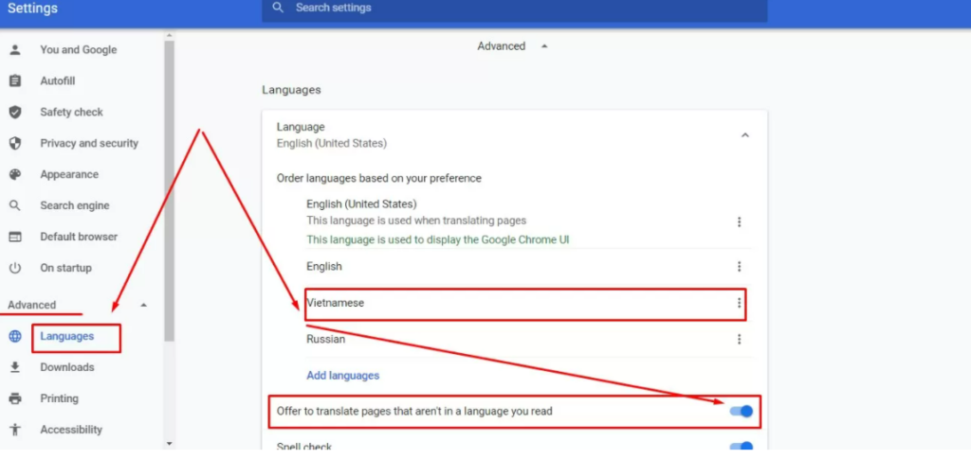971x459 pixels.
Task: Select Languages in the sidebar
Action: (x=67, y=336)
